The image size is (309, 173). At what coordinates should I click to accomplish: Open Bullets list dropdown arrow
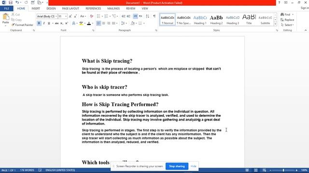point(102,16)
